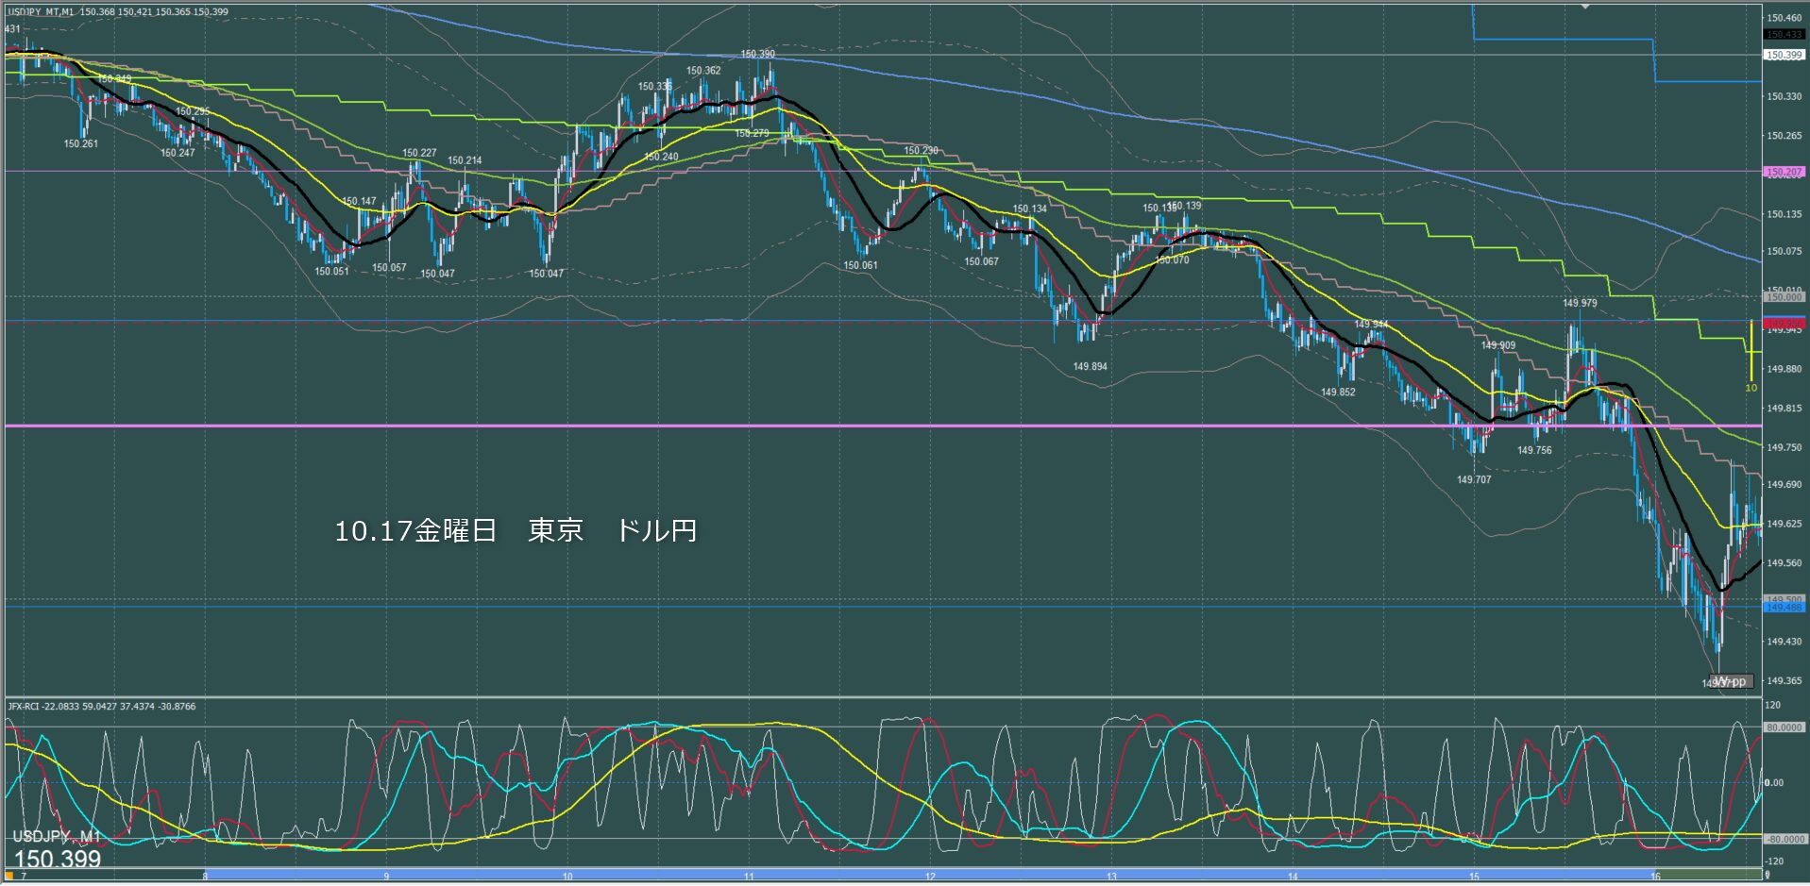
Task: Click the gray 150.000 price level tag
Action: 1784,297
